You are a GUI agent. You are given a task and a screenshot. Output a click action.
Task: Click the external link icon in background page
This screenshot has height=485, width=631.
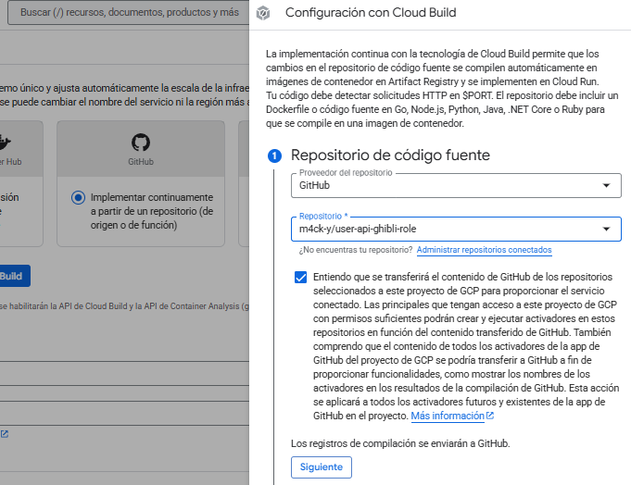pyautogui.click(x=5, y=434)
